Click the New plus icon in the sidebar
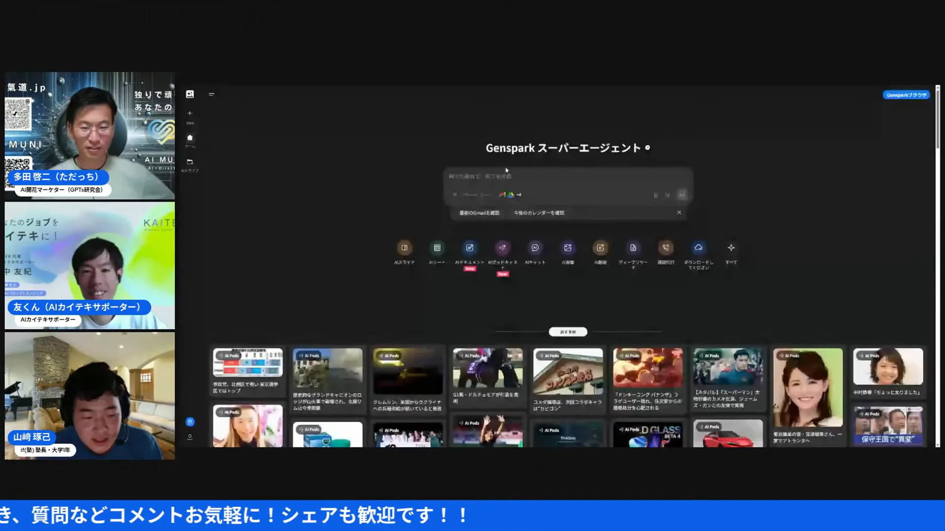The image size is (945, 531). tap(190, 113)
